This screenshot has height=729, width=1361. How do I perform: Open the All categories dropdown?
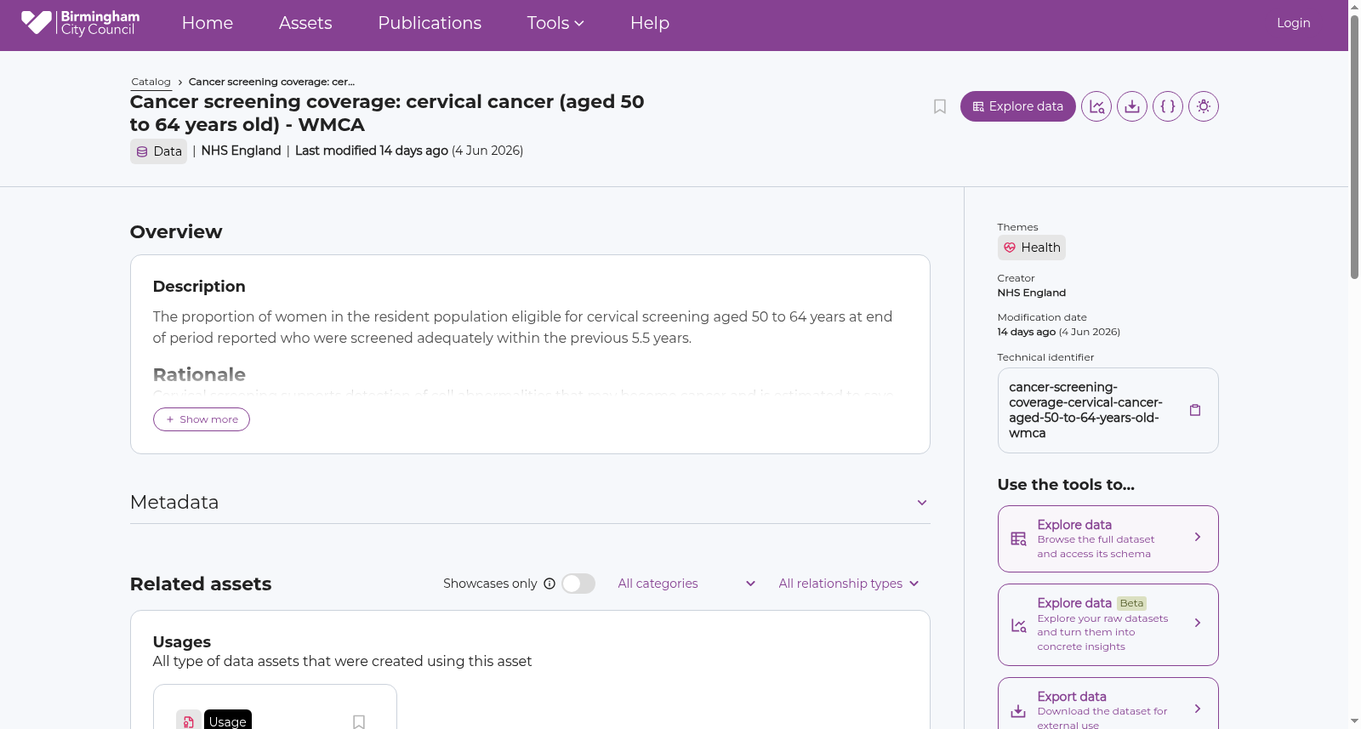point(686,584)
